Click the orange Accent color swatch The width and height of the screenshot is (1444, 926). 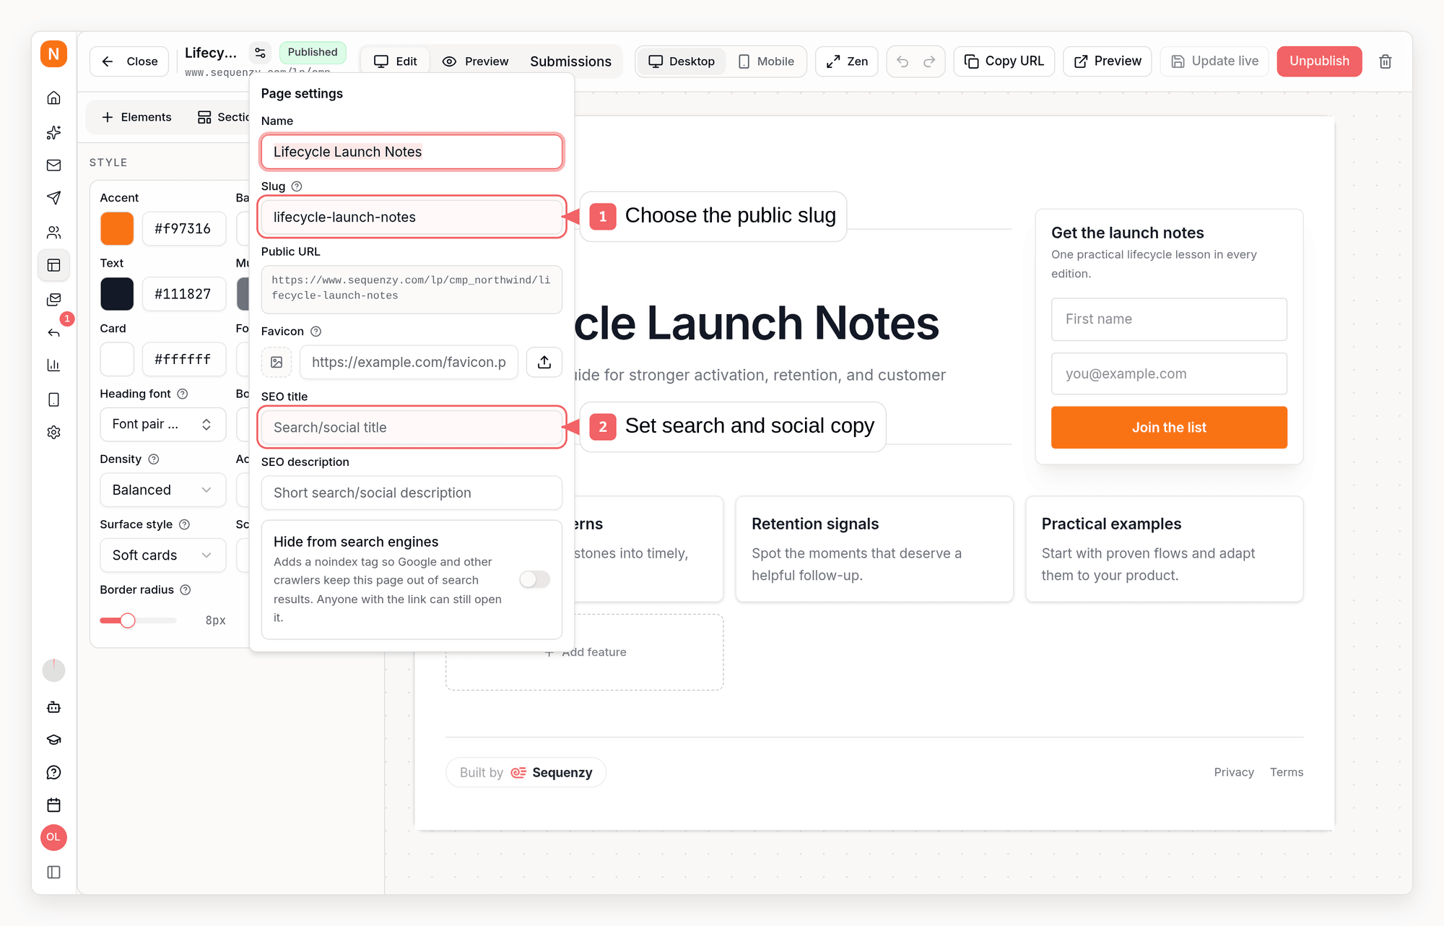(117, 229)
